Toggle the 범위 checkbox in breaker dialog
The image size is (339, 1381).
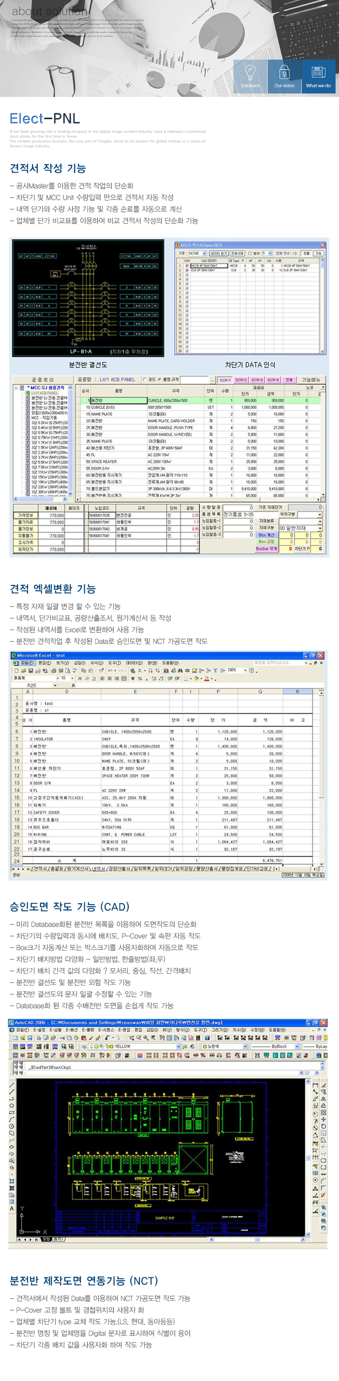point(249,253)
